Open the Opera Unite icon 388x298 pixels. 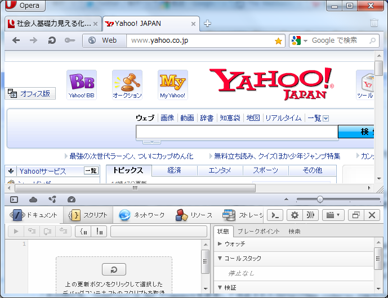click(52, 199)
